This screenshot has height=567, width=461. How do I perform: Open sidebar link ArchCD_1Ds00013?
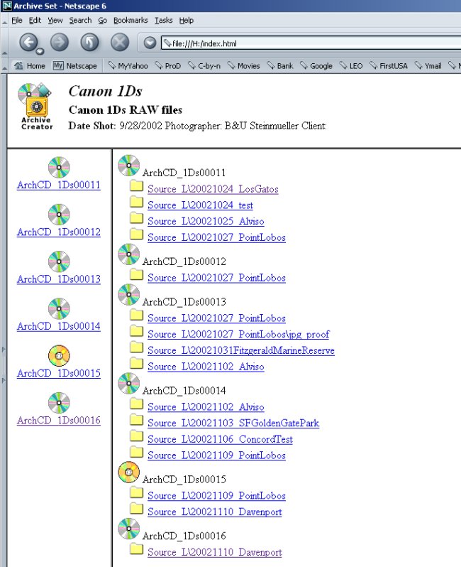click(x=59, y=279)
